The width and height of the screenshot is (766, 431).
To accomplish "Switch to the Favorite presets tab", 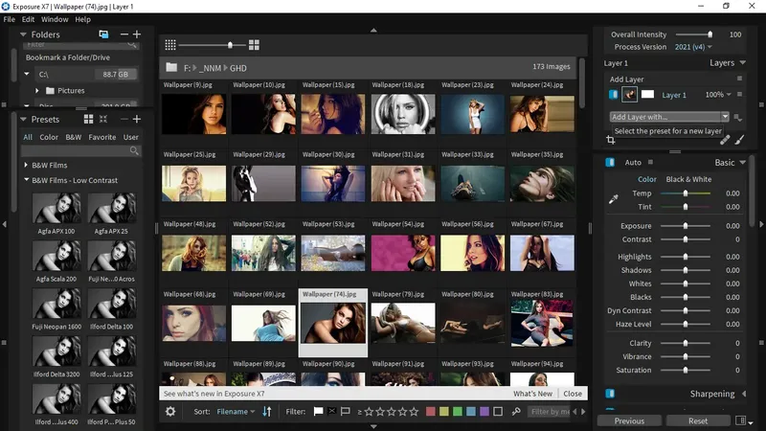I will pyautogui.click(x=102, y=137).
